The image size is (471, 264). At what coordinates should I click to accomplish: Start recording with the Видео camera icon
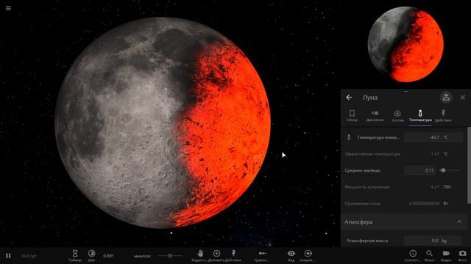coord(446,256)
